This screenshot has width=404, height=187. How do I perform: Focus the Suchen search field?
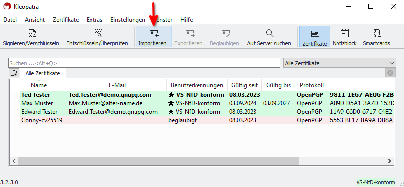(x=144, y=63)
